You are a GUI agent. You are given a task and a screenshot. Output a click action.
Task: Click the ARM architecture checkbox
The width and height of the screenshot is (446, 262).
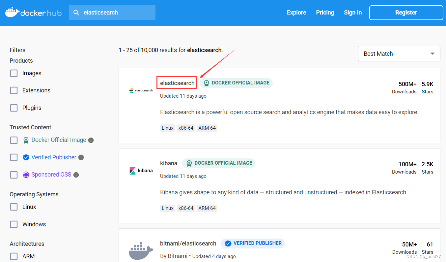click(14, 256)
